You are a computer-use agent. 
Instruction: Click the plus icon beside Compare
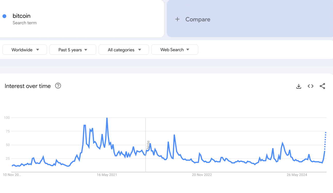tap(177, 19)
